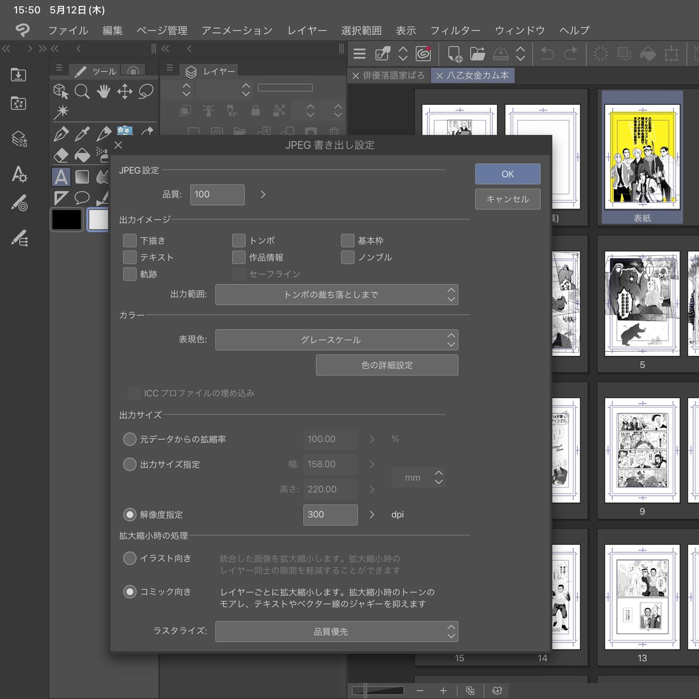Click the Open file folder icon
Screen dimensions: 699x699
(478, 54)
